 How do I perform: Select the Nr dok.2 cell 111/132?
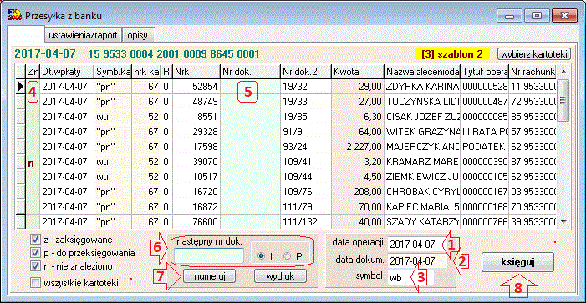click(305, 222)
